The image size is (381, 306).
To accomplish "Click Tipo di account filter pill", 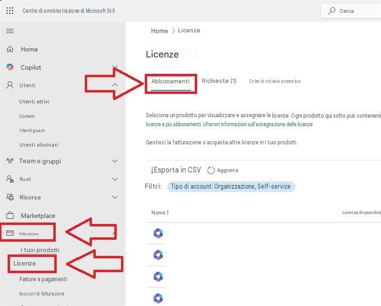I will click(231, 186).
